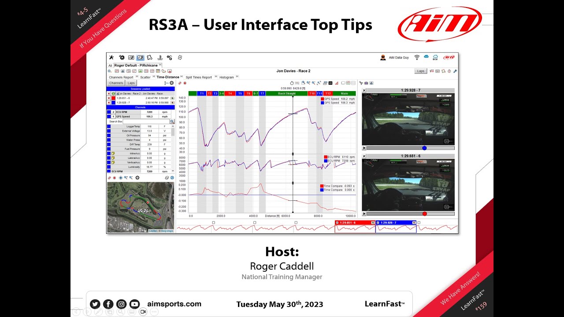Open the wrench preferences icon in top toolbar
The width and height of the screenshot is (564, 317).
pyautogui.click(x=111, y=58)
